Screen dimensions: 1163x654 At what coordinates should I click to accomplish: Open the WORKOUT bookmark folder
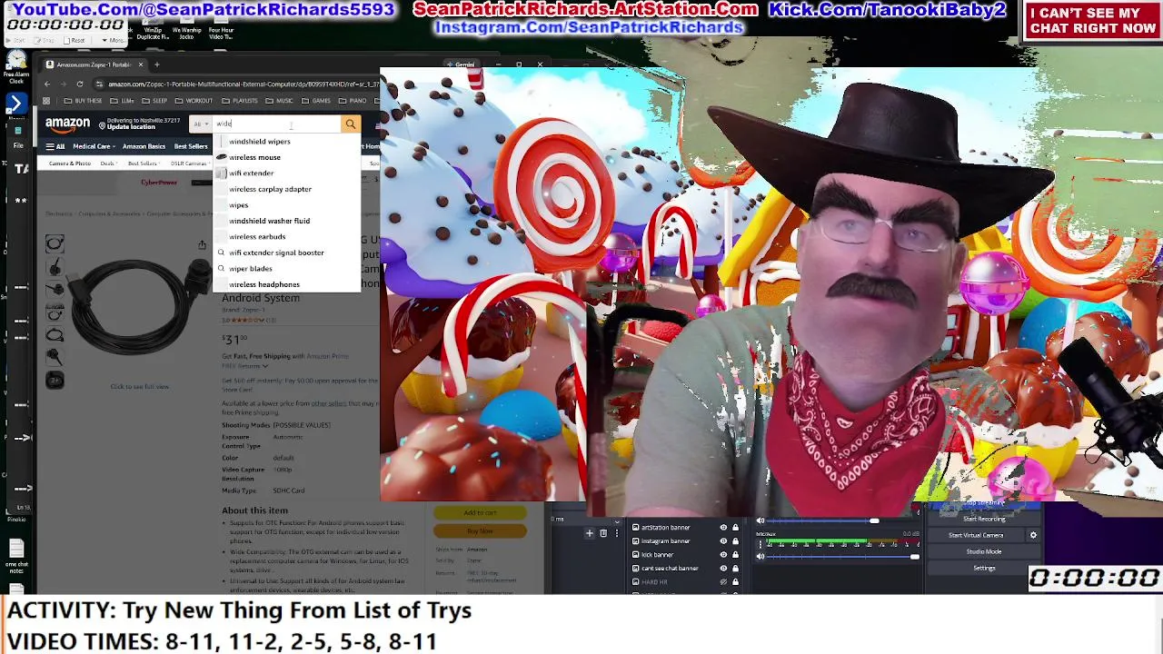point(194,101)
